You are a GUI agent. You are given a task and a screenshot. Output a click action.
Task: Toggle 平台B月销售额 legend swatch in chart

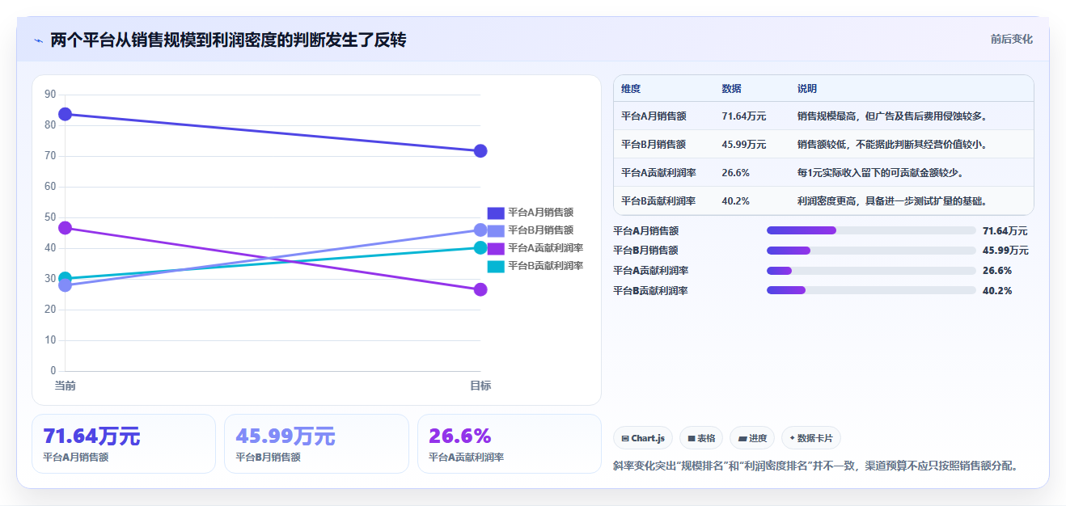click(x=496, y=230)
